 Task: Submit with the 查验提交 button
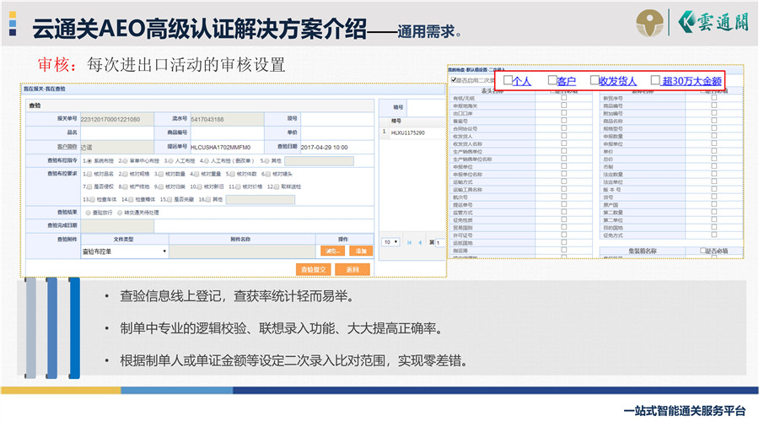click(313, 269)
